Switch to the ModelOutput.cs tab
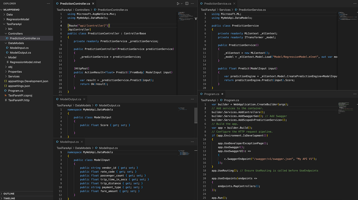The image size is (358, 200). (70, 99)
